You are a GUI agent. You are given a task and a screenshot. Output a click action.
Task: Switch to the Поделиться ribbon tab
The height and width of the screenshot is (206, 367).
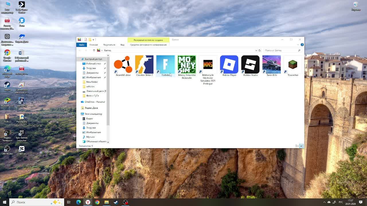pos(109,45)
